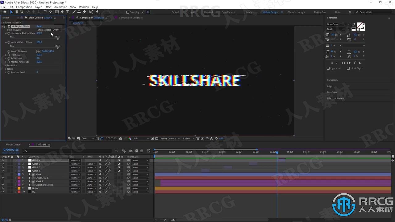Select the Eraser tool
Screen dimensions: 395x222
tap(84, 12)
